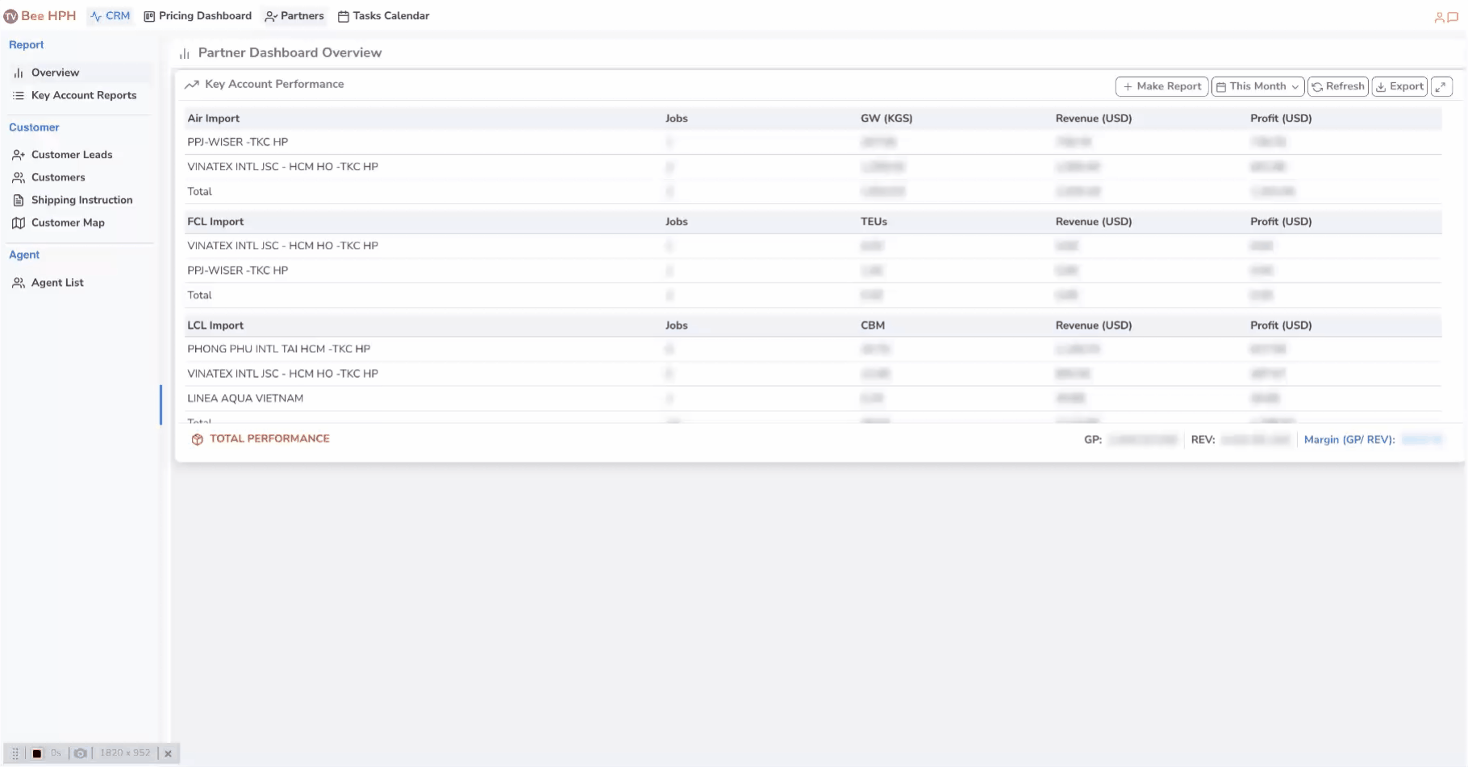
Task: Open the This Month date range dropdown
Action: coord(1257,86)
